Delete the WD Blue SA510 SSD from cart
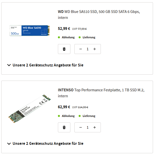The width and height of the screenshot is (155, 155). [64, 49]
